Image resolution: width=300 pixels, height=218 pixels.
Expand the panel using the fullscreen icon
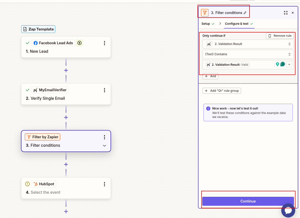(x=286, y=12)
